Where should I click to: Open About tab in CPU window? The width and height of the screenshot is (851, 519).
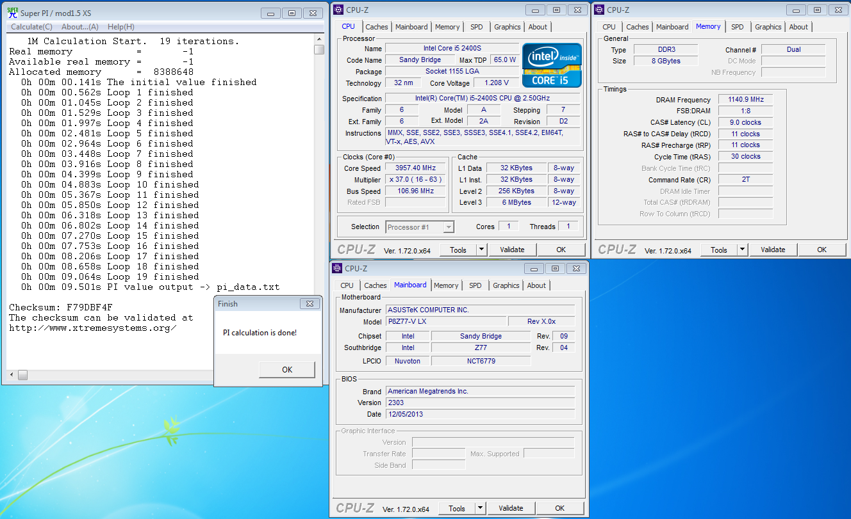tap(538, 27)
